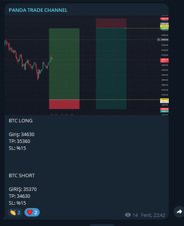Image resolution: width=184 pixels, height=226 pixels.
Task: Click the teal short position box on chart
Action: [x=111, y=69]
